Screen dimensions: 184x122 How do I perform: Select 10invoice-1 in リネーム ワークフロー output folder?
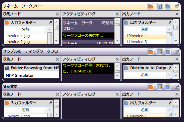[145, 36]
